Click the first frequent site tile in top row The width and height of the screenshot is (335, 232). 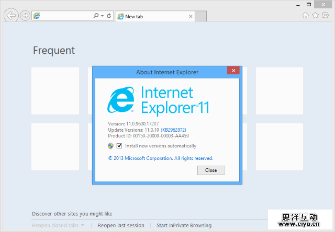55,91
